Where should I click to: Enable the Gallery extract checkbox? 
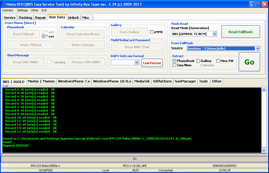click(x=198, y=61)
